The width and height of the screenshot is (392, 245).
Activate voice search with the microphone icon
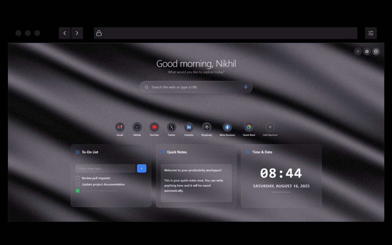[246, 87]
